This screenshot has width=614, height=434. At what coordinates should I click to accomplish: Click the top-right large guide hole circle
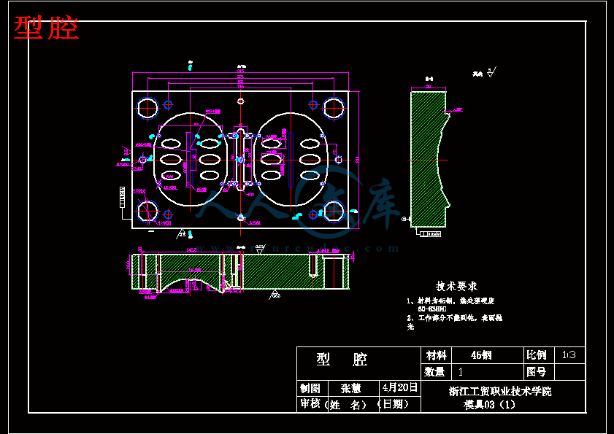[334, 108]
